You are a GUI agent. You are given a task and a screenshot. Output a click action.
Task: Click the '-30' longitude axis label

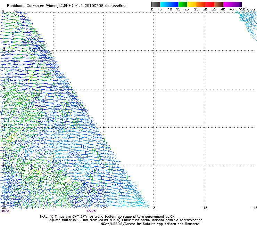(x=3, y=208)
